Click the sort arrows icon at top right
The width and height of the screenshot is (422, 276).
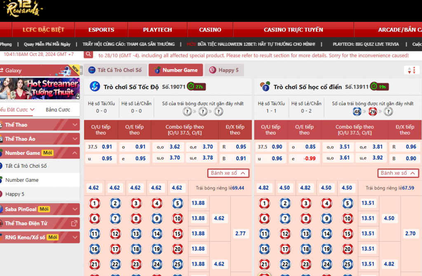click(412, 70)
